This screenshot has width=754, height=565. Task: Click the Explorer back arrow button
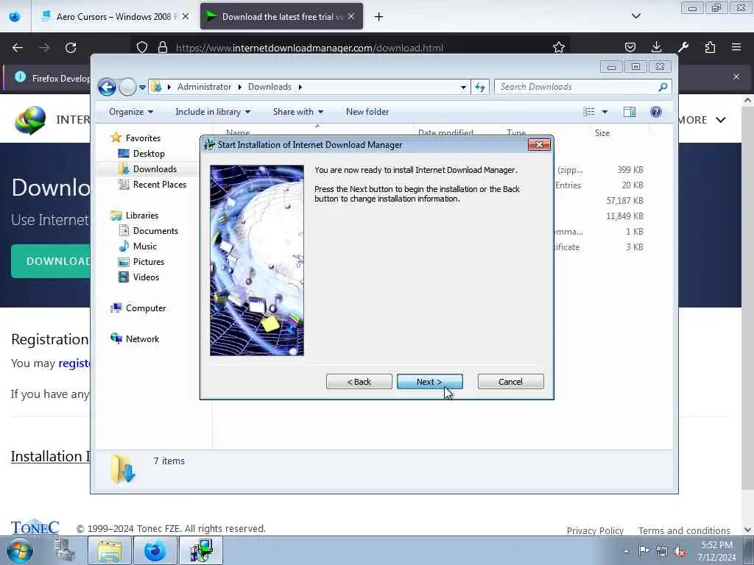click(107, 87)
